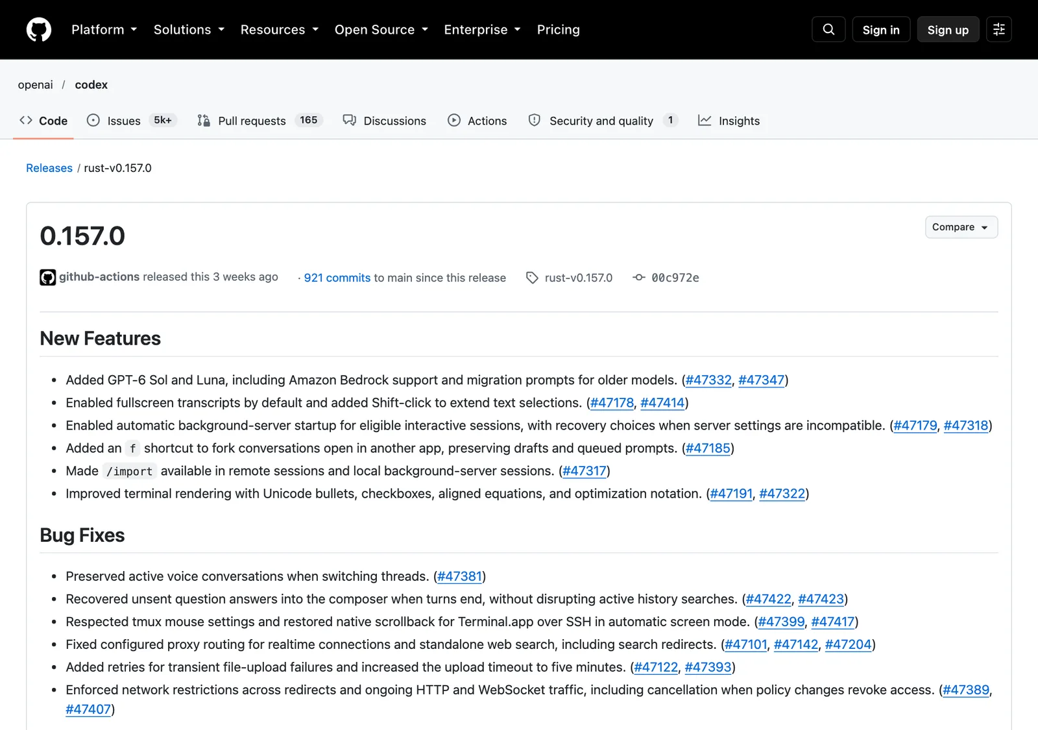Expand the Solutions menu
The height and width of the screenshot is (730, 1038).
click(x=189, y=30)
